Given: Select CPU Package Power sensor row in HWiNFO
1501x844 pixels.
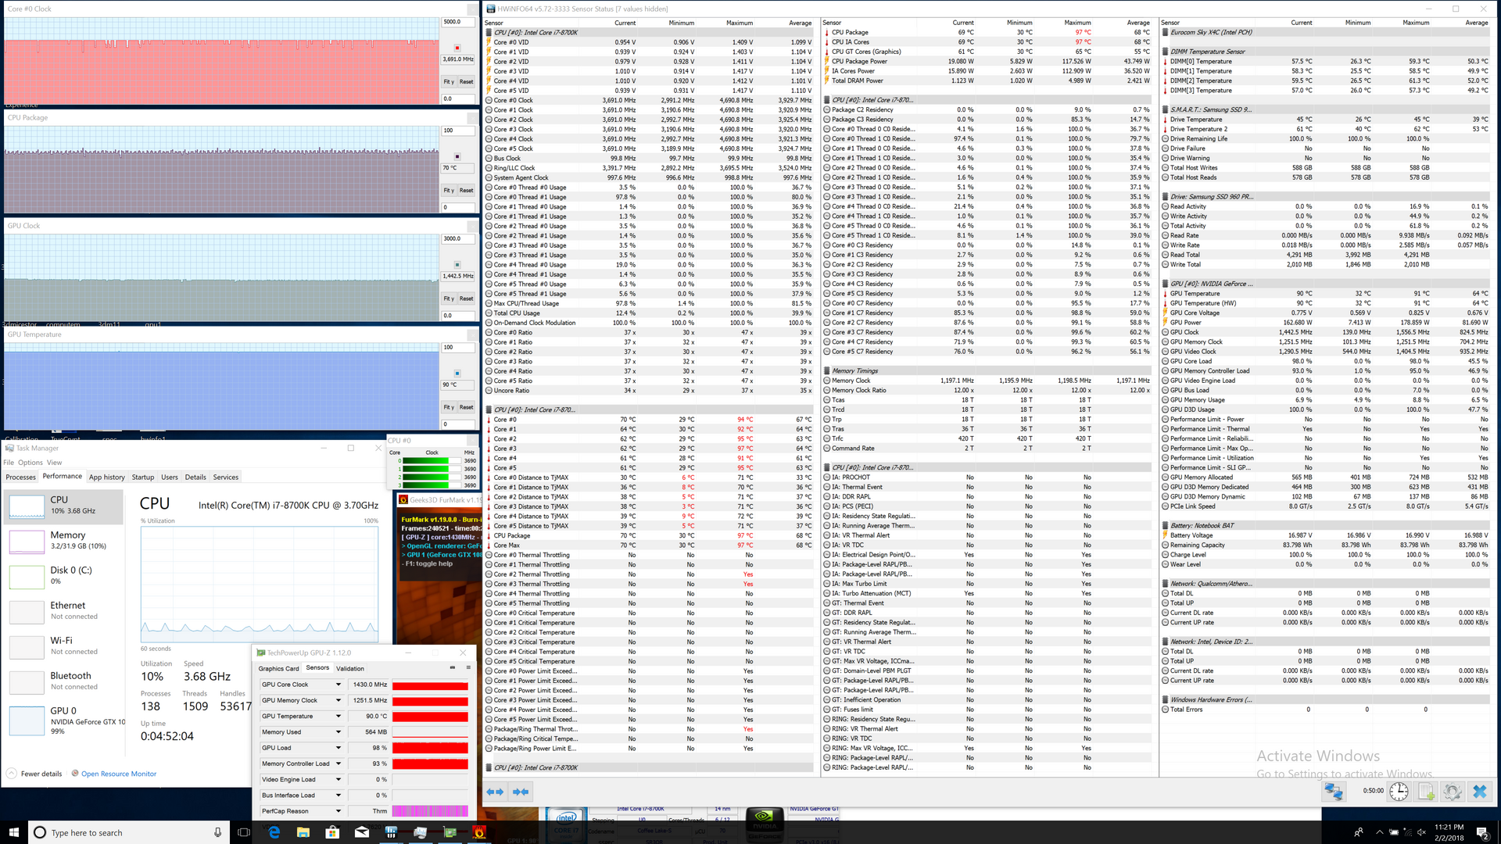Looking at the screenshot, I should click(988, 61).
